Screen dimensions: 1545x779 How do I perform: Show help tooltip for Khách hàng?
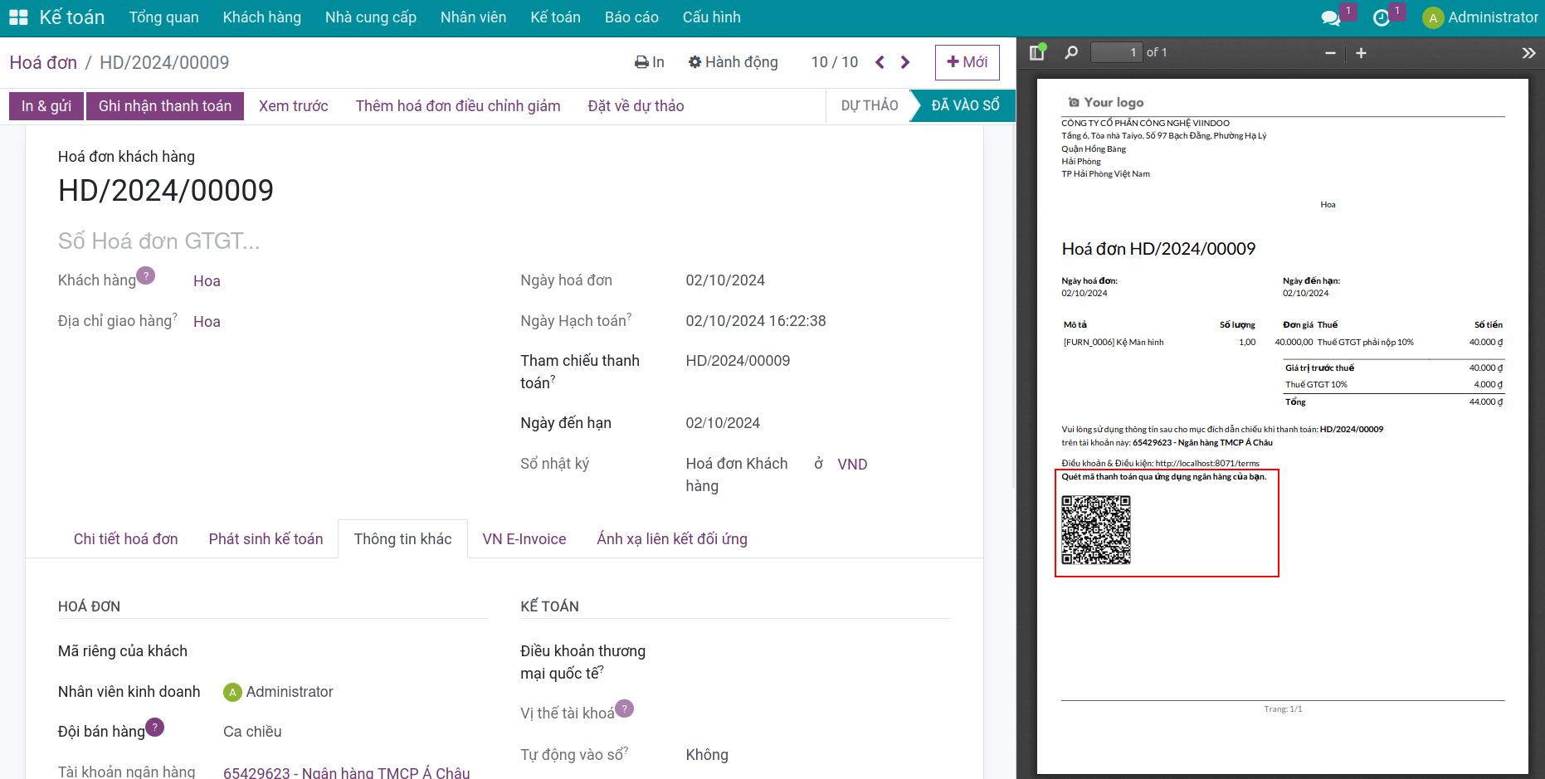point(145,275)
